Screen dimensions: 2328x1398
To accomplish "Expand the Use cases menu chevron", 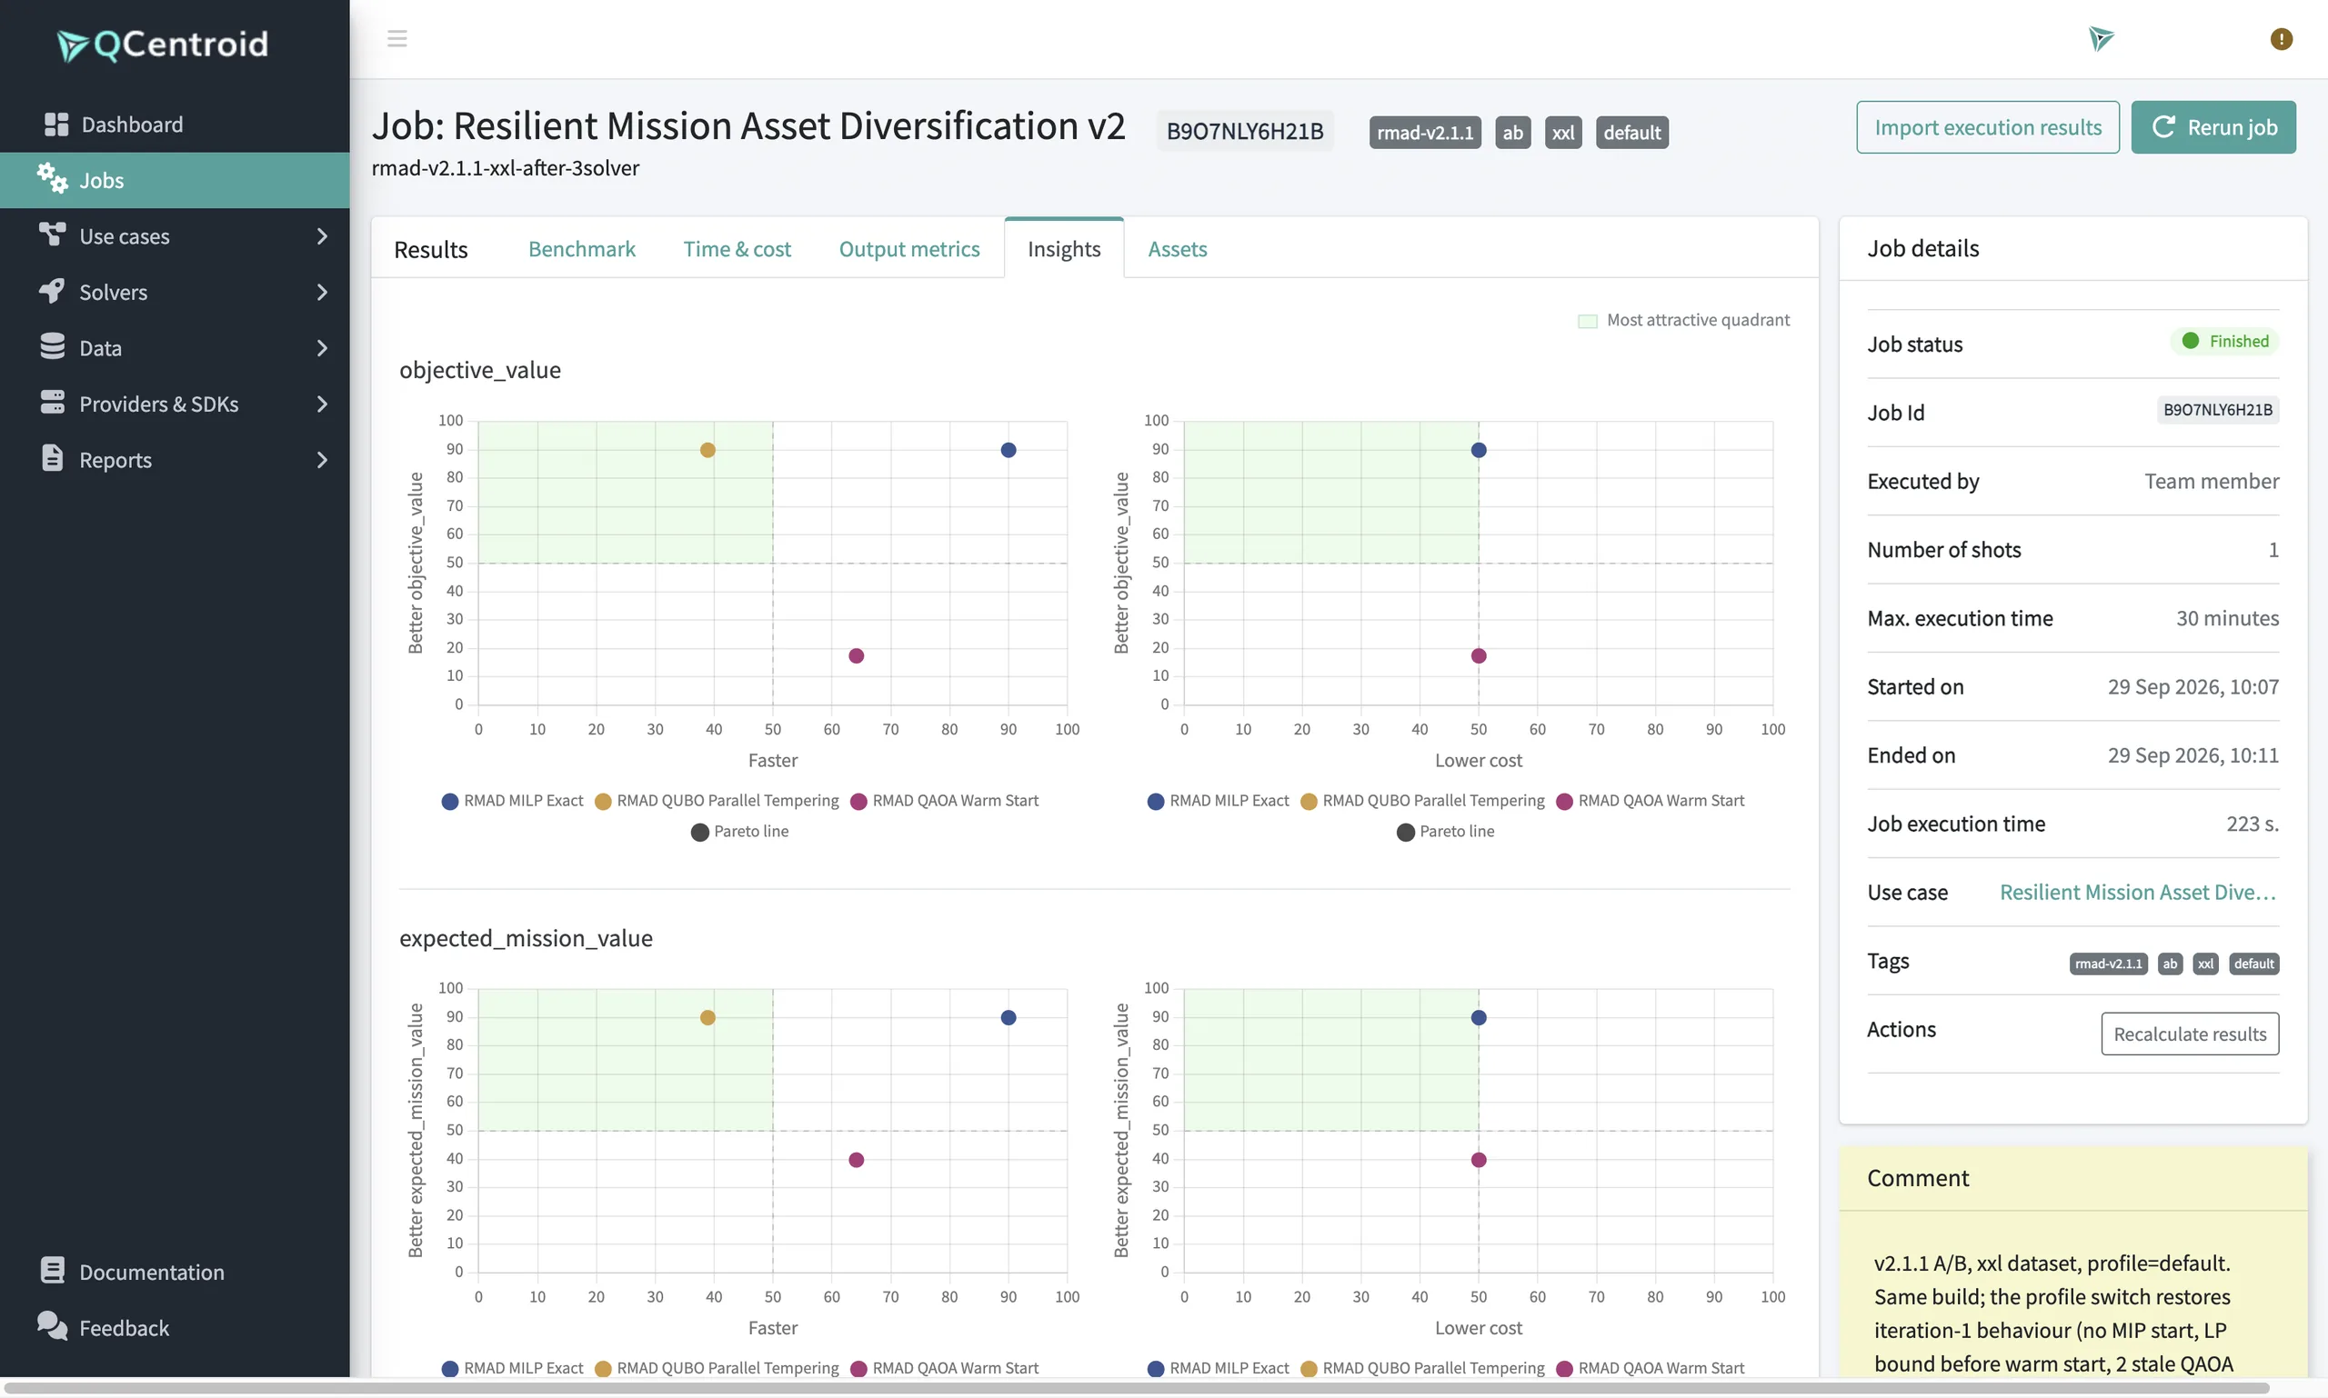I will 322,235.
